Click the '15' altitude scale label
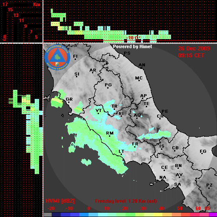 point(10,10)
